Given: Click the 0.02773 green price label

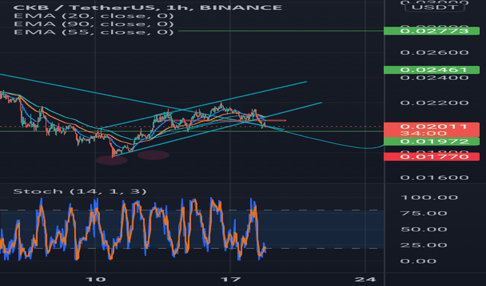Looking at the screenshot, I should pyautogui.click(x=431, y=31).
